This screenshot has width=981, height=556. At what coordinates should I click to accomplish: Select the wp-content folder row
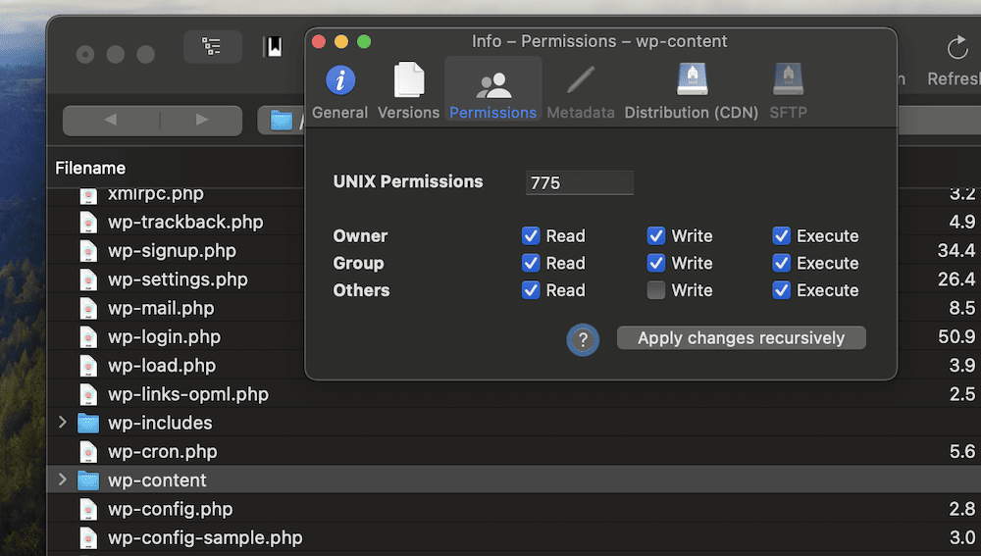click(x=514, y=480)
